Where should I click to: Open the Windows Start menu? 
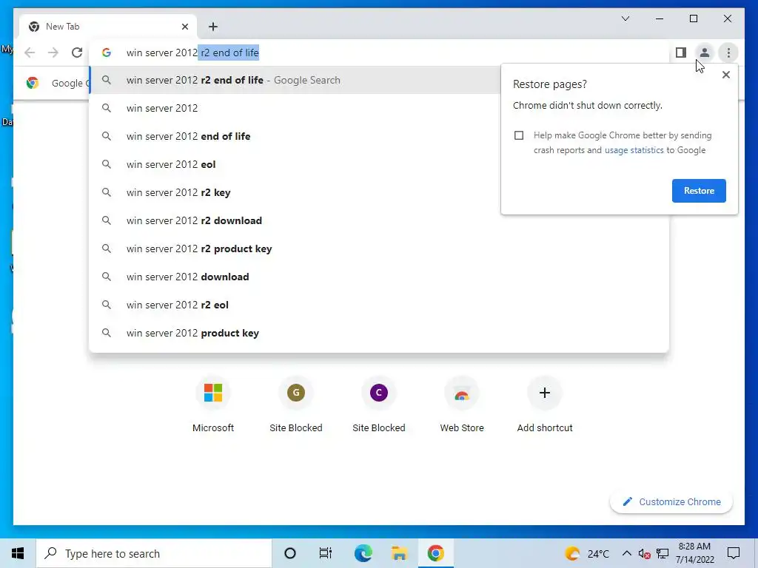pos(18,553)
